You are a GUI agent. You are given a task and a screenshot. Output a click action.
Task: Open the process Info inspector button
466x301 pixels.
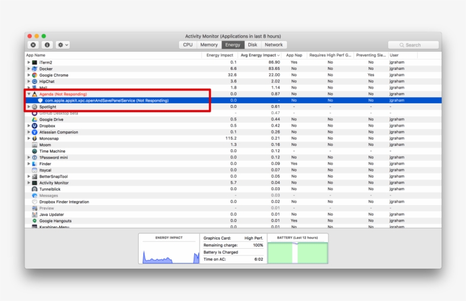tap(47, 45)
